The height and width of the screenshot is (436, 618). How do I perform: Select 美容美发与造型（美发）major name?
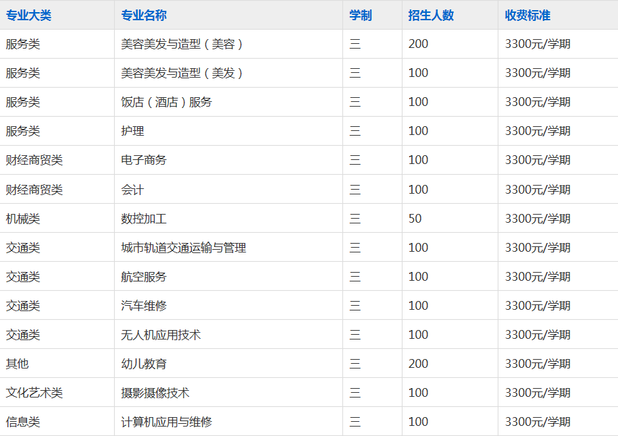click(x=182, y=73)
